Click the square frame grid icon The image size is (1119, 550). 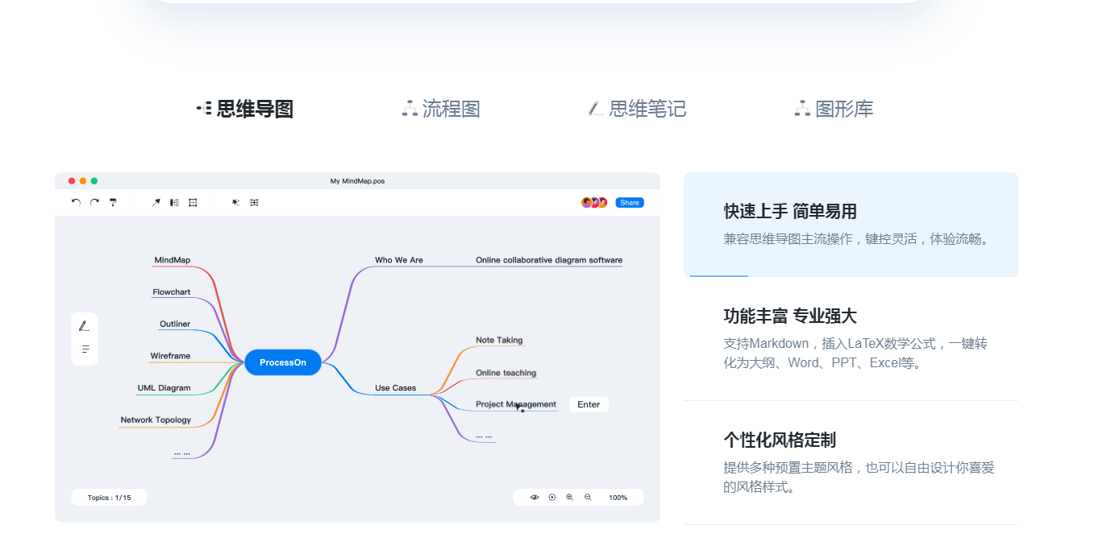pyautogui.click(x=193, y=203)
